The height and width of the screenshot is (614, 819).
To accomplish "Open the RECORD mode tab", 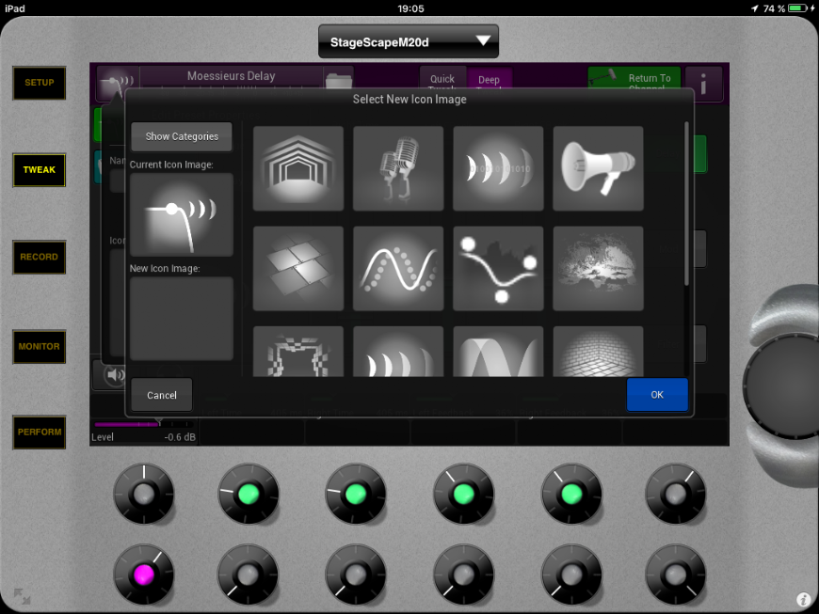I will pyautogui.click(x=39, y=257).
